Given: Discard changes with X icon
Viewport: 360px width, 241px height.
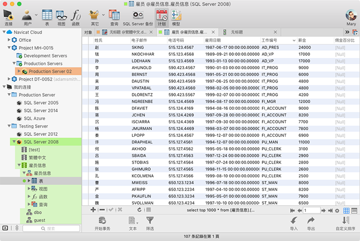Looking at the screenshot, I should coord(120,210).
